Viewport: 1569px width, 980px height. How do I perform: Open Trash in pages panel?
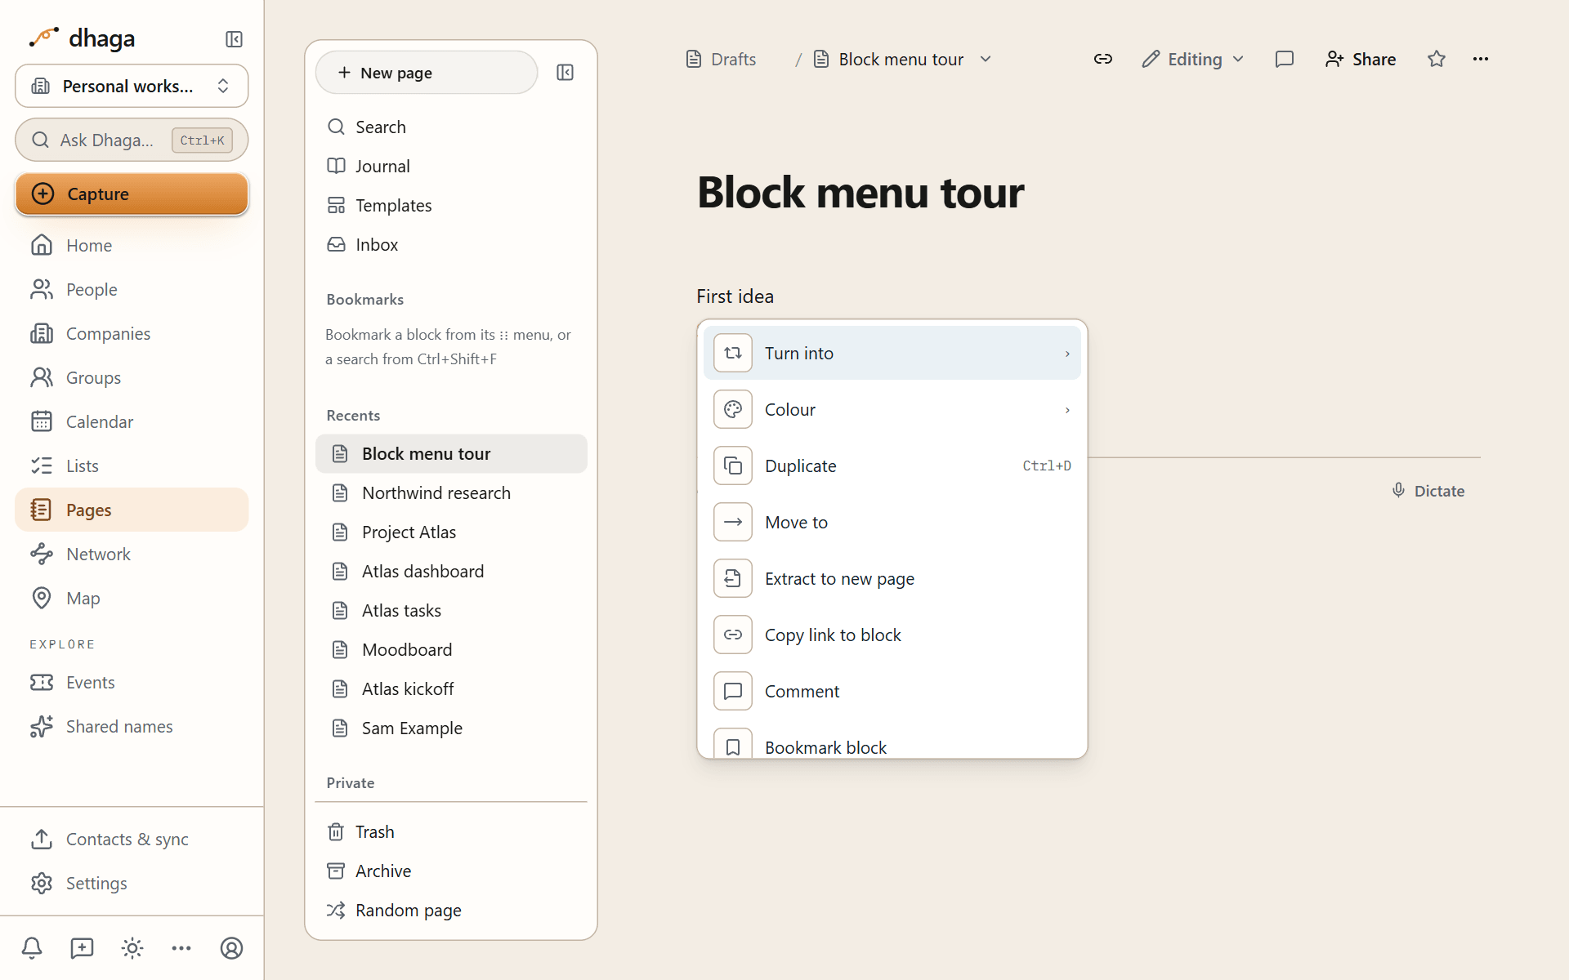pos(451,831)
